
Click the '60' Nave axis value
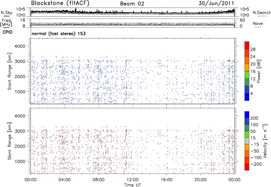click(242, 20)
